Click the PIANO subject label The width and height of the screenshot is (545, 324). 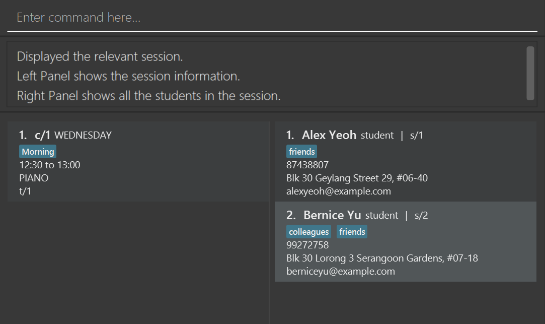point(34,178)
